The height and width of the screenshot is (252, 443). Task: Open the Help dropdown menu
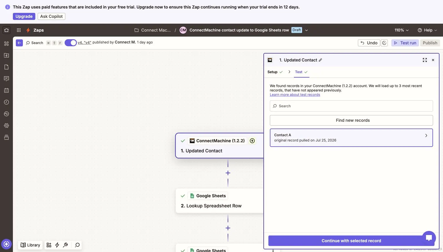tap(427, 30)
